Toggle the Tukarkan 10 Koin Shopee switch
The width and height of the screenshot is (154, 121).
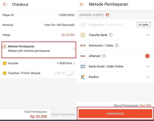click(70, 73)
